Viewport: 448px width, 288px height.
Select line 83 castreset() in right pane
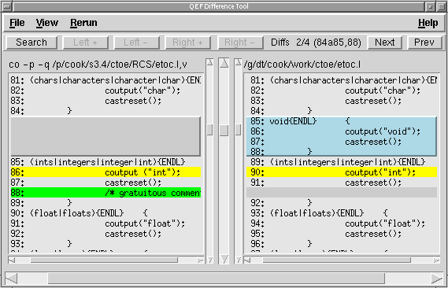(342, 101)
